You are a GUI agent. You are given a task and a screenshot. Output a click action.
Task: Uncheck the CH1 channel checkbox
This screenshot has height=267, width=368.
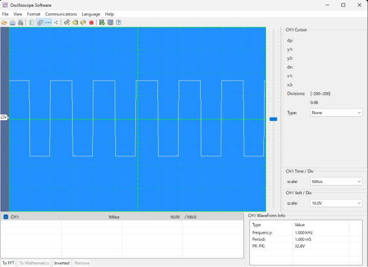point(6,217)
